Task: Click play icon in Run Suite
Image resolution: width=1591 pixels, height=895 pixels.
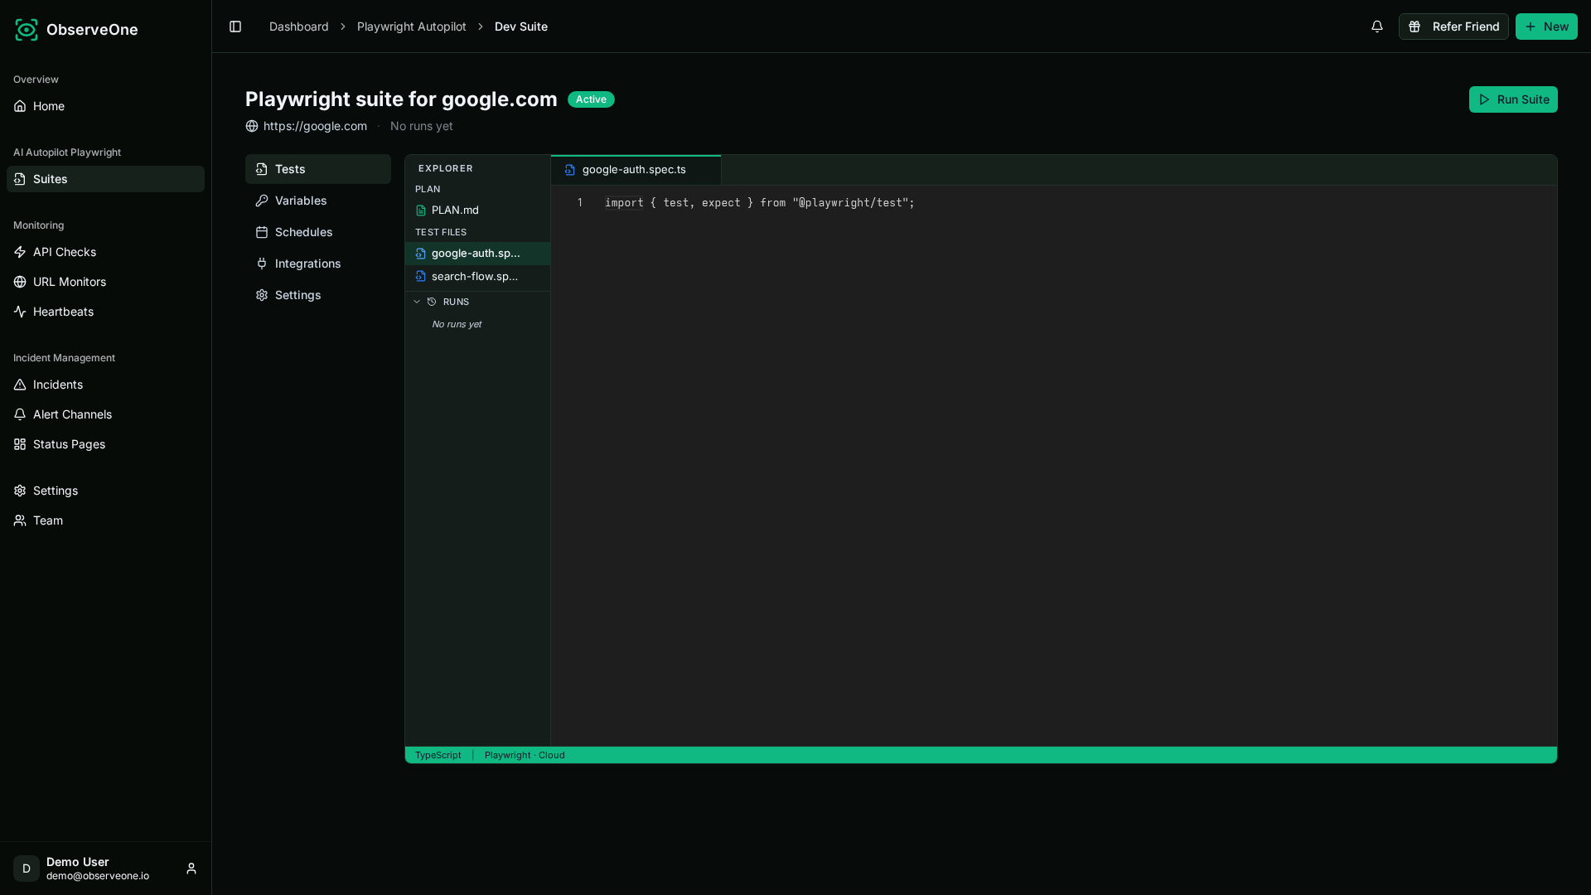Action: 1484,99
